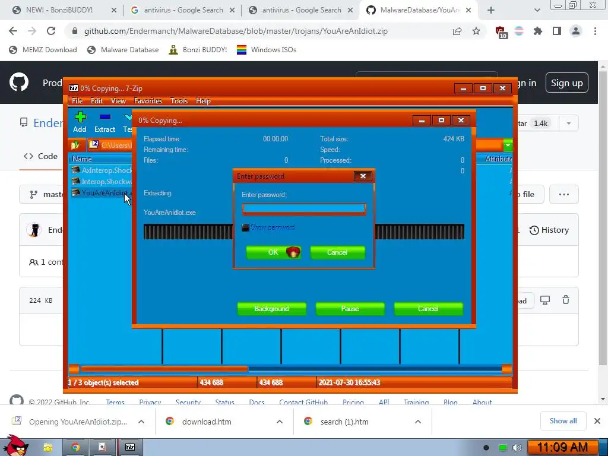Select the YouAreAnIdiot.exe file row
The width and height of the screenshot is (608, 456).
click(101, 193)
